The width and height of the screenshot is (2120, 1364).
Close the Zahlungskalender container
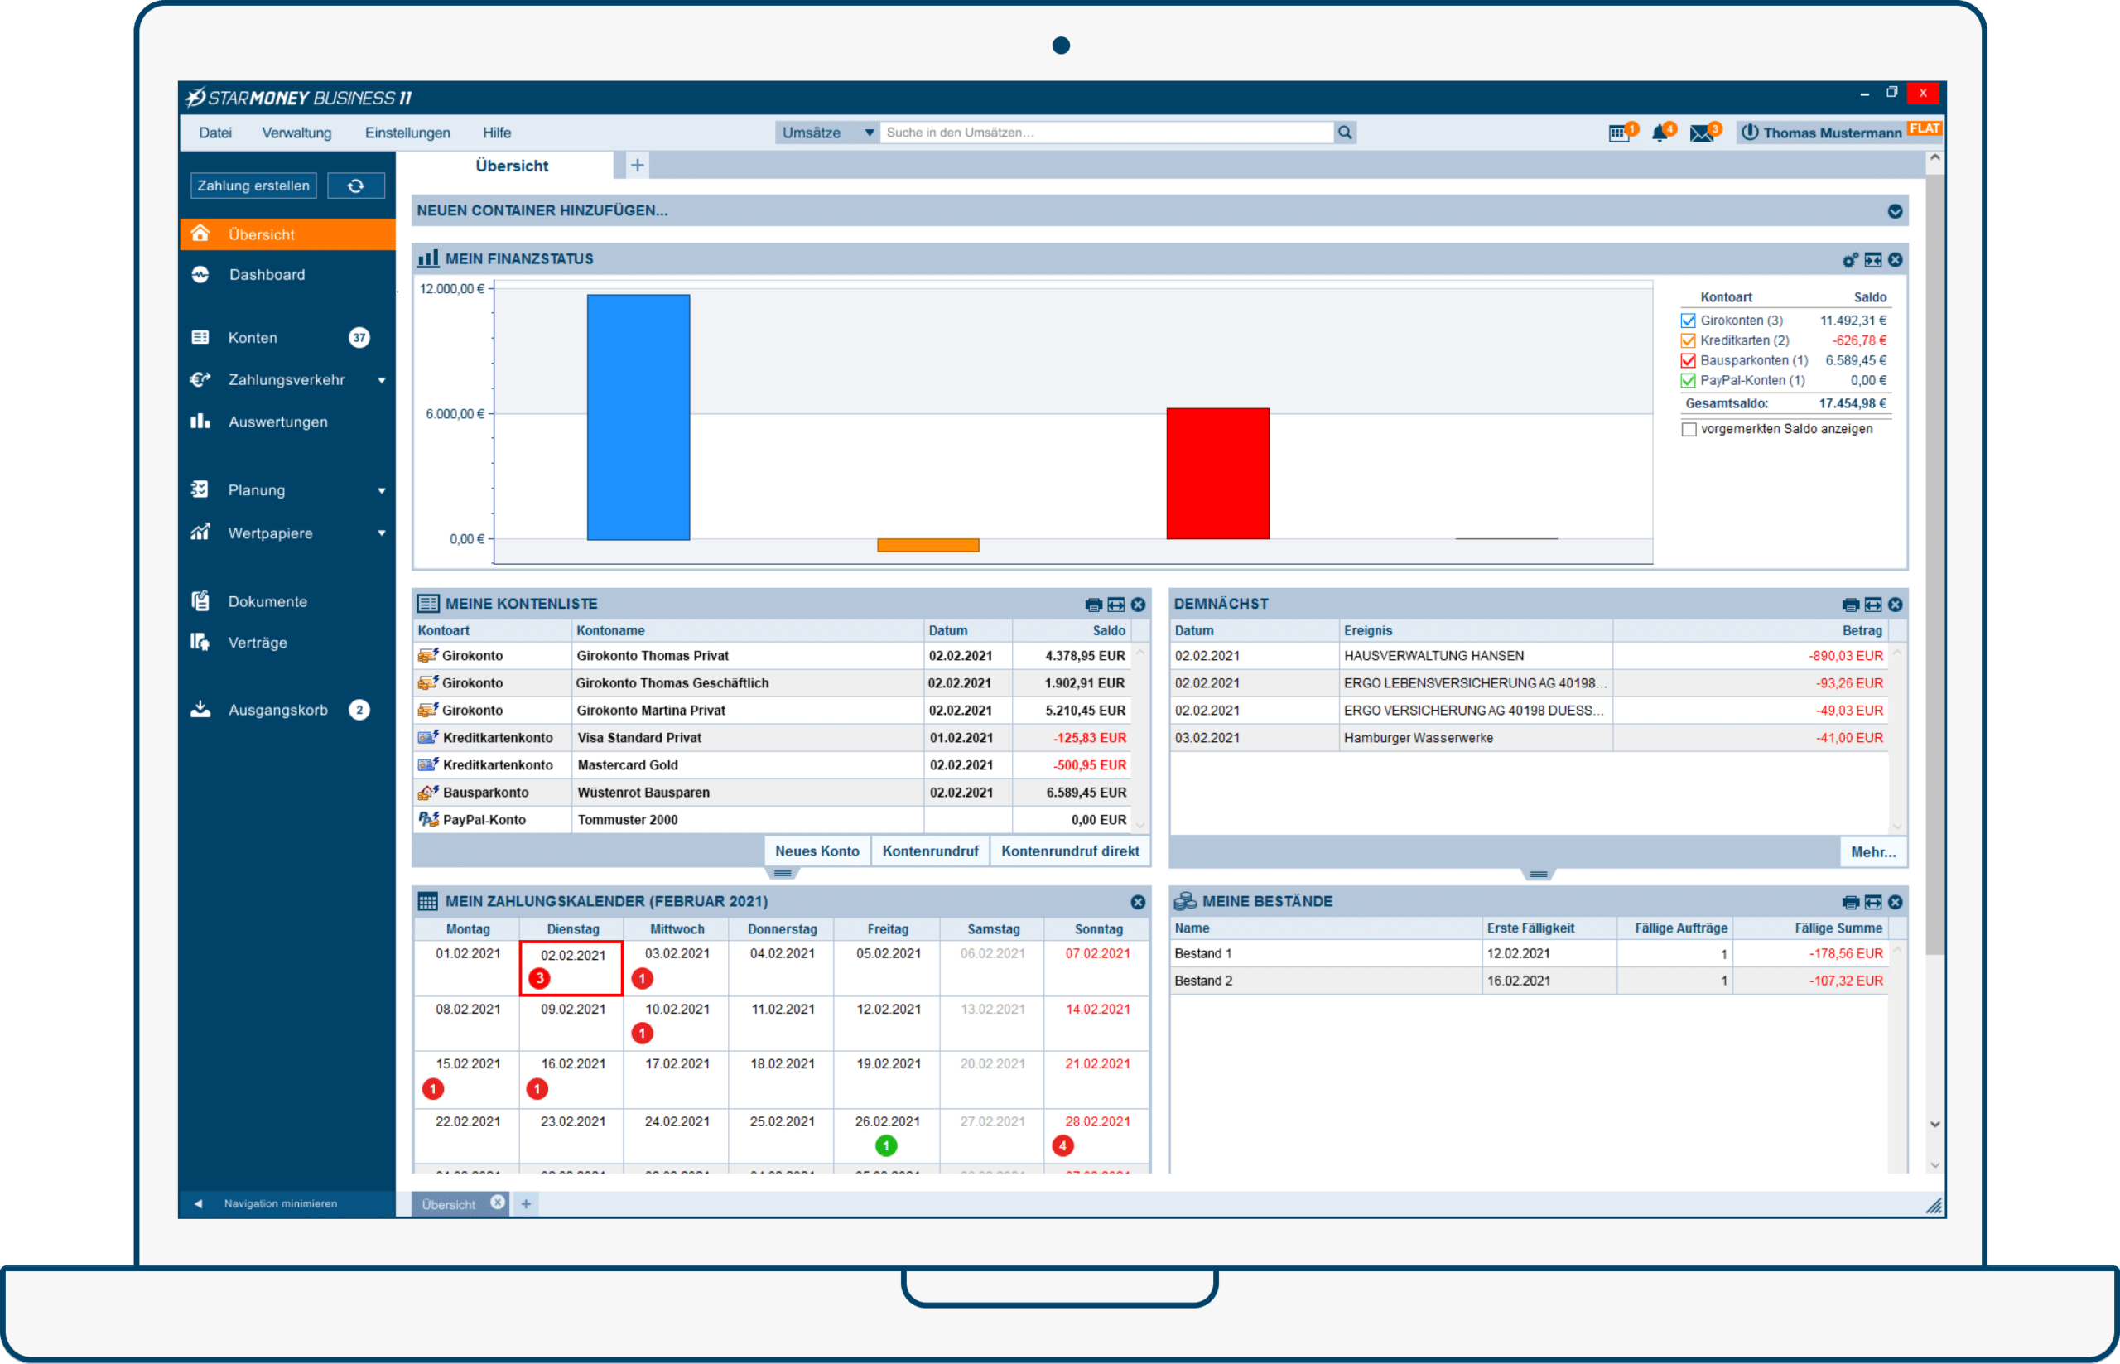1138,903
